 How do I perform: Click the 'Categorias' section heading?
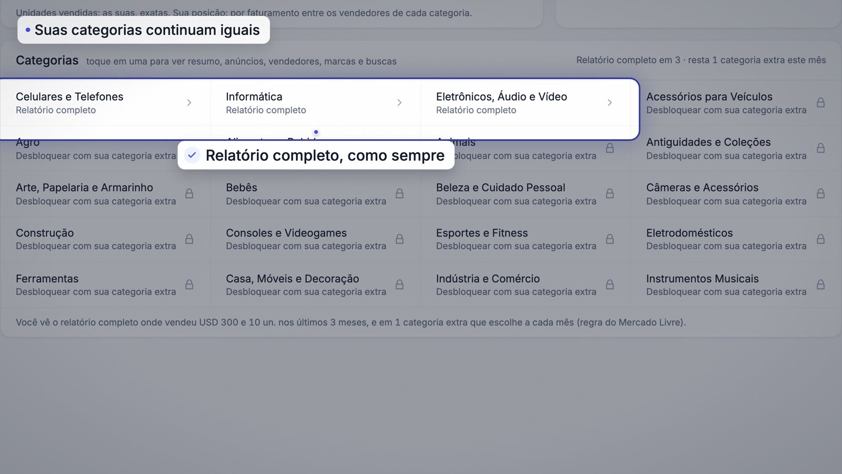tap(47, 60)
